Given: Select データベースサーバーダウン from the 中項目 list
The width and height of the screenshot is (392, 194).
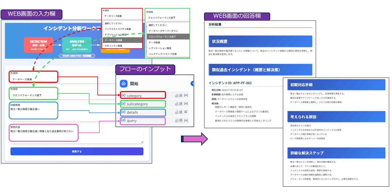Looking at the screenshot, I should pyautogui.click(x=168, y=31).
